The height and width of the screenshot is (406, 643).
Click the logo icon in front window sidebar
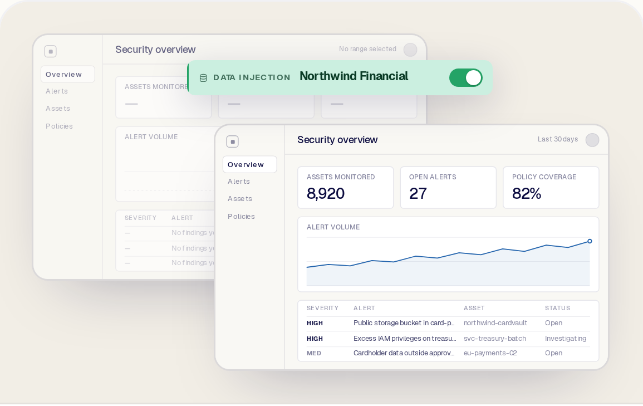point(233,141)
